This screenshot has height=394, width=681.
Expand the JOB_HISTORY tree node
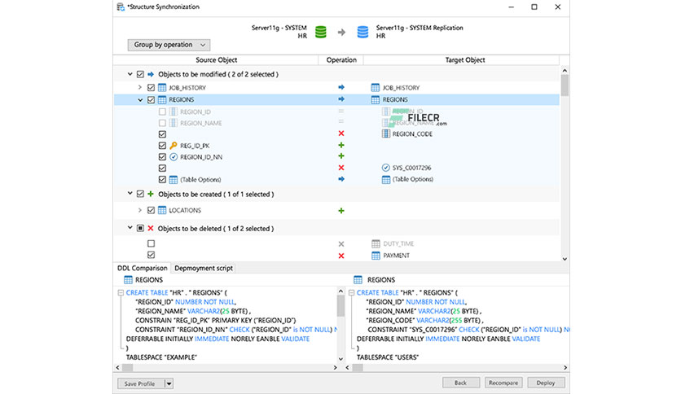coord(140,88)
